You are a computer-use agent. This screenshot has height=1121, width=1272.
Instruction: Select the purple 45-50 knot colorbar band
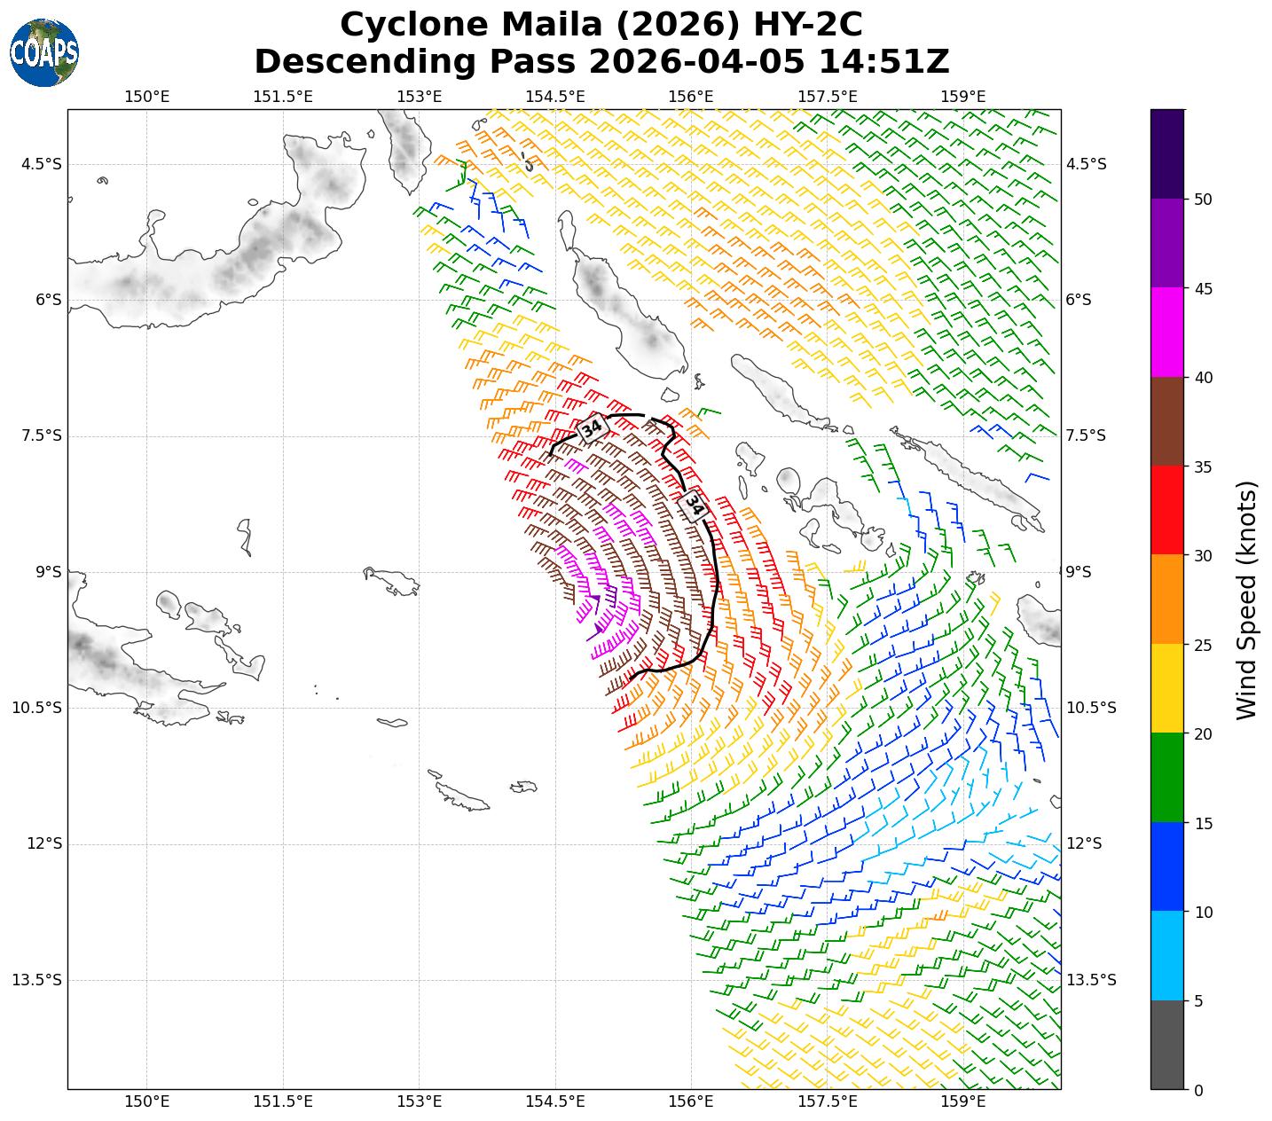1166,243
